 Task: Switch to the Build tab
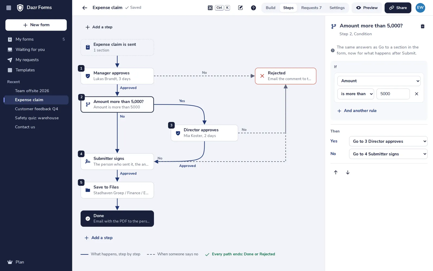(x=270, y=8)
